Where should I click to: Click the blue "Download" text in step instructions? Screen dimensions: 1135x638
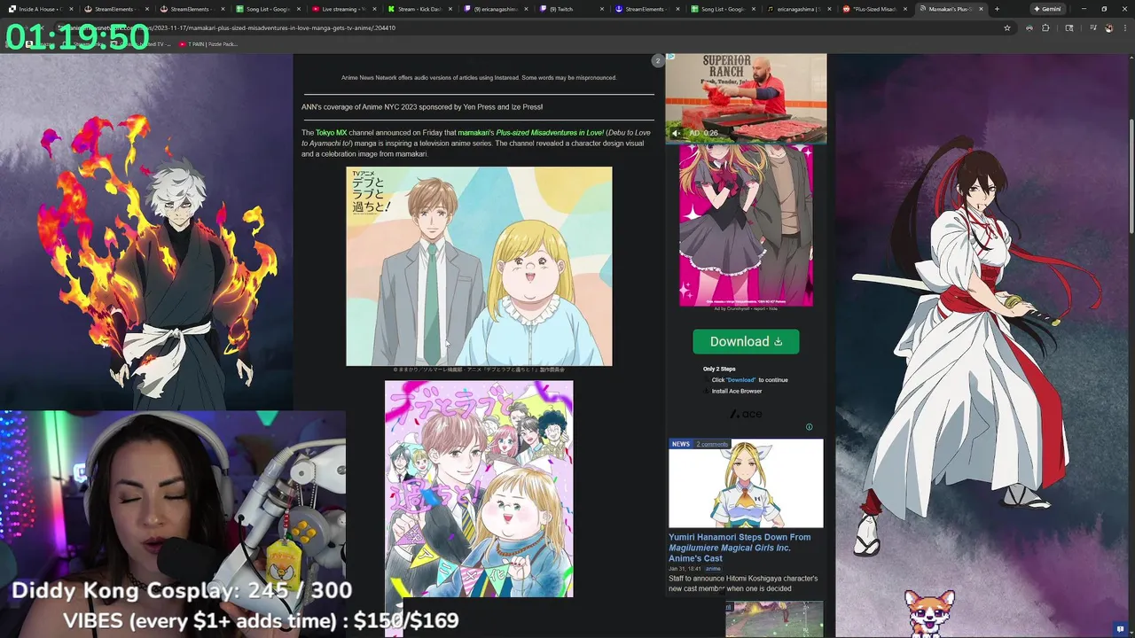tap(741, 380)
